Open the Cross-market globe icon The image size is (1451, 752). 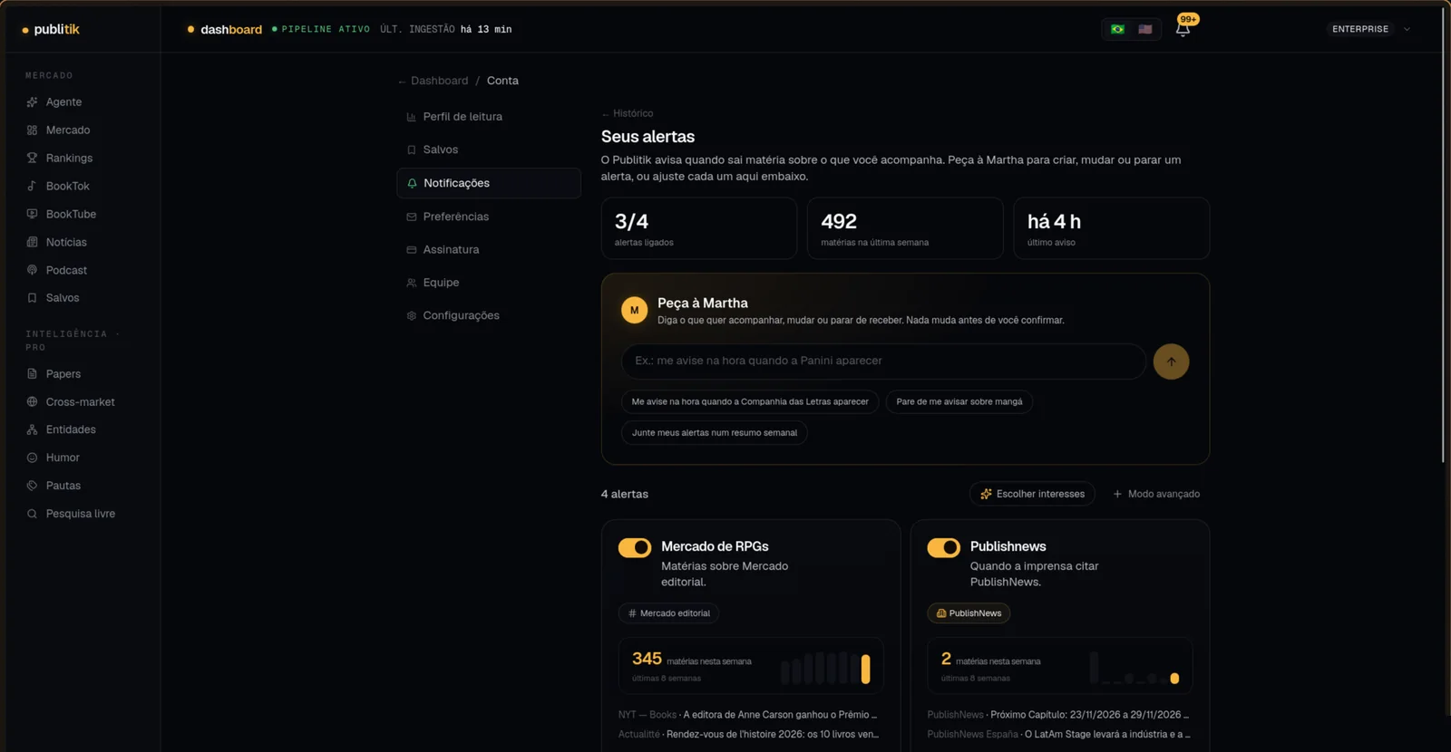32,401
